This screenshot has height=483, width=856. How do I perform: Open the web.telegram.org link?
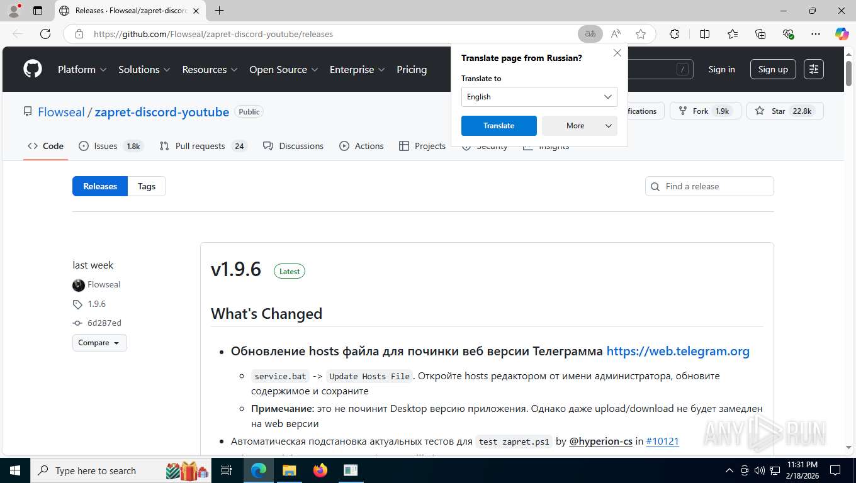[x=678, y=351]
